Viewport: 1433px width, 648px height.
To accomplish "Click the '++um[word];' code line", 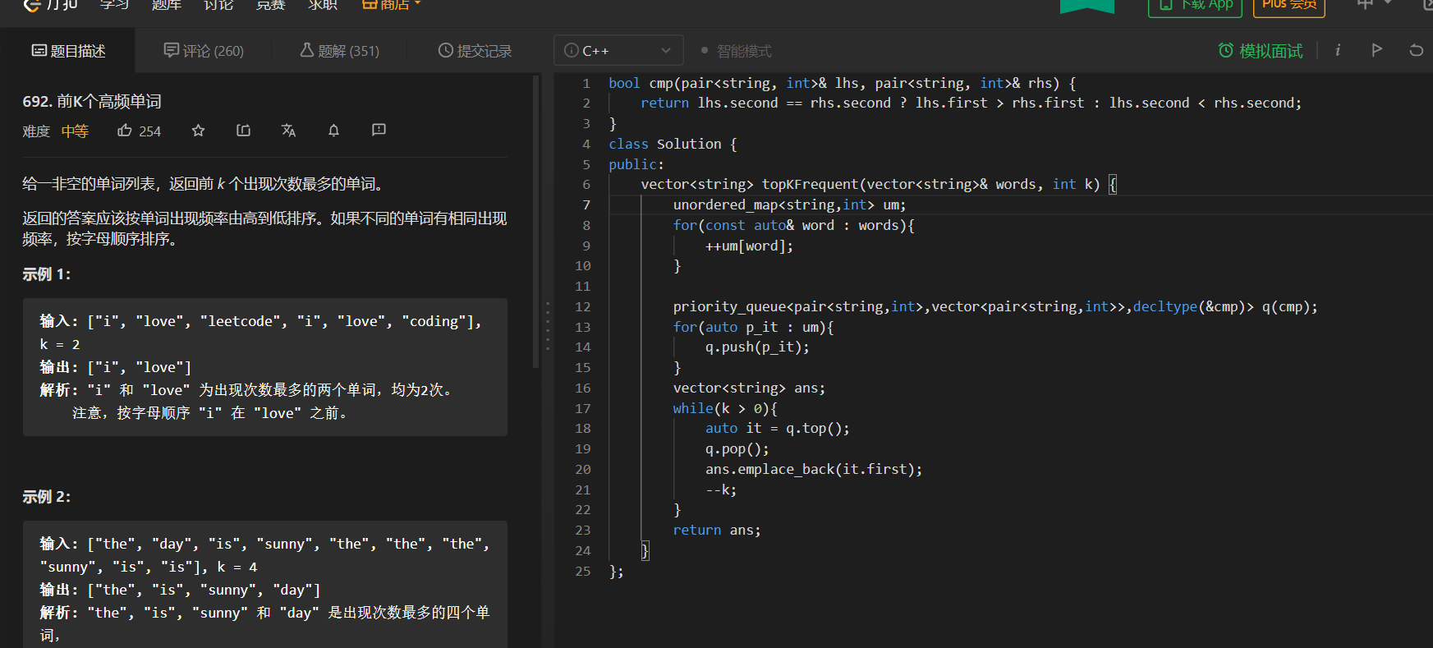I will (749, 246).
